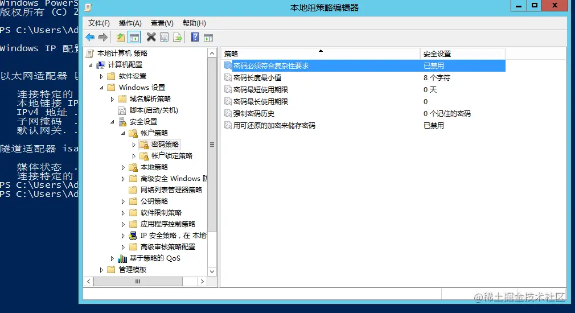Collapse the 帐户策略 node
Screen dimensions: 575x313
(123, 133)
